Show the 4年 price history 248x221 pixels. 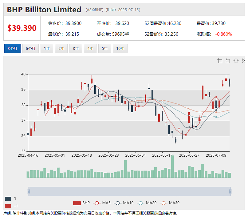(x=90, y=48)
